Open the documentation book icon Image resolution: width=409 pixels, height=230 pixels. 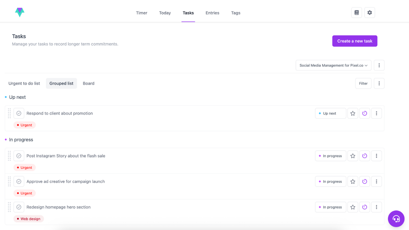(356, 13)
